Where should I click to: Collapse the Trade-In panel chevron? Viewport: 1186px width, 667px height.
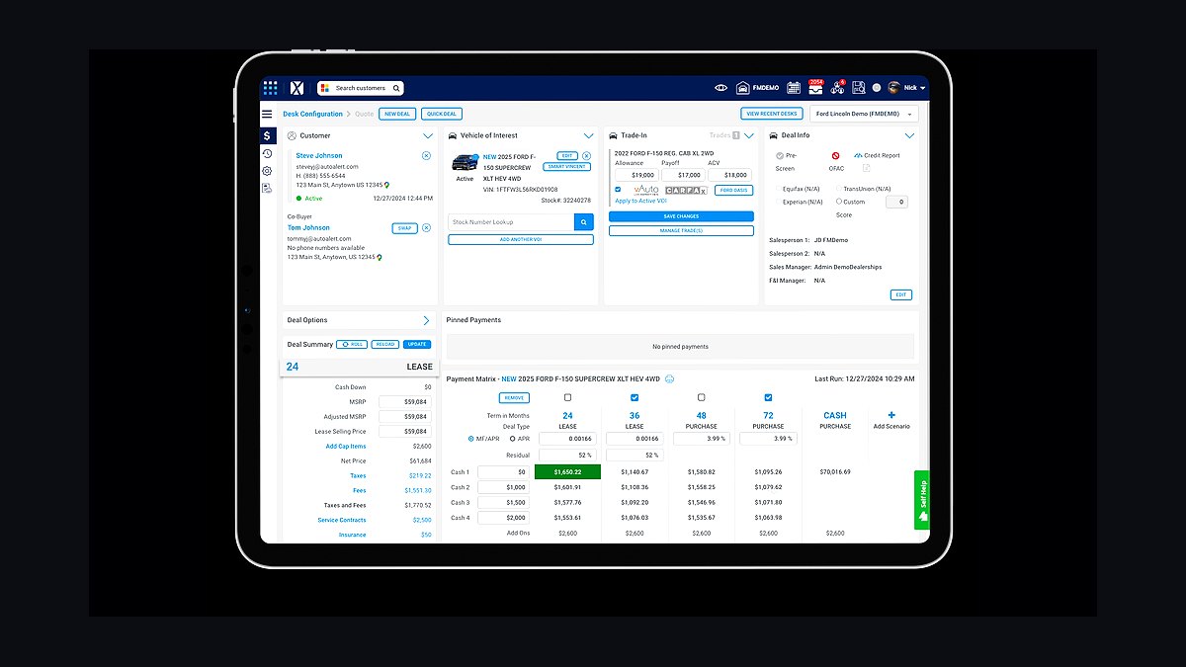click(x=748, y=135)
